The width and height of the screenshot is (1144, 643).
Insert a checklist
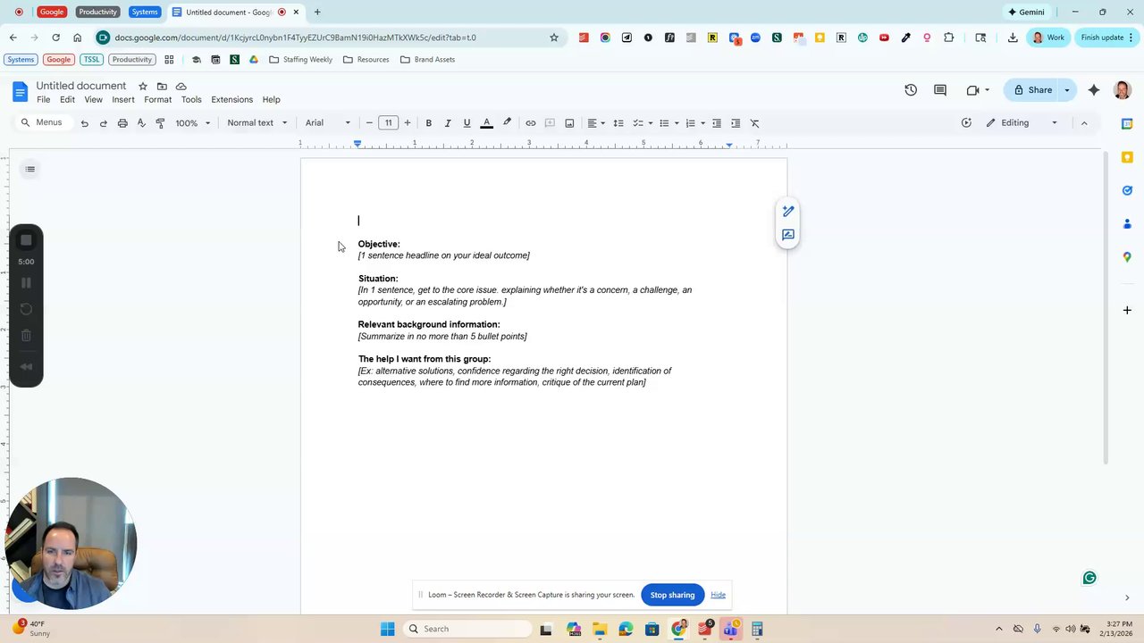click(x=638, y=123)
